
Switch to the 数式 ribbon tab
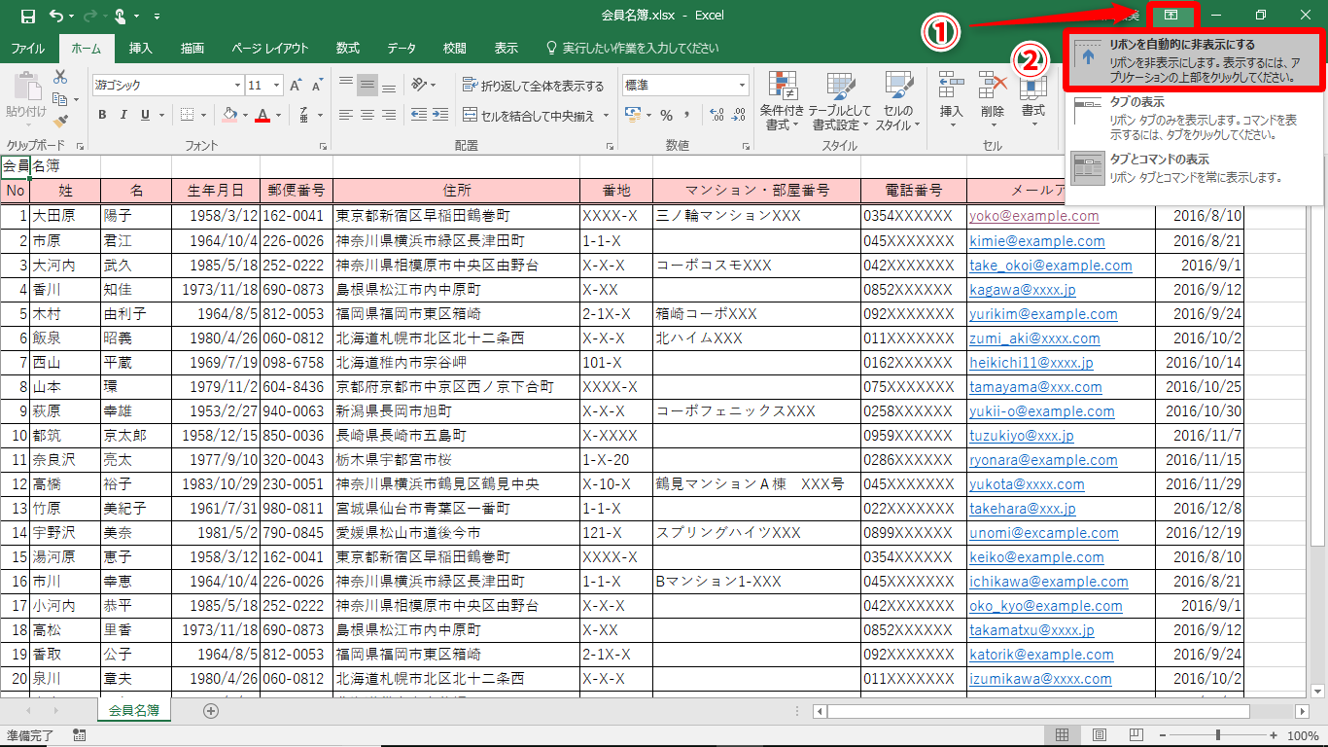coord(347,48)
